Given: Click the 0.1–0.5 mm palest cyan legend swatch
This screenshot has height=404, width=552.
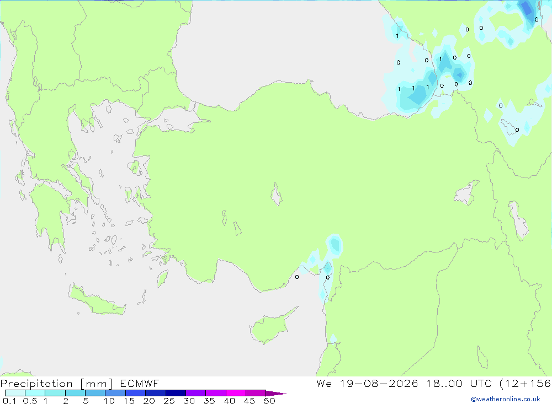Looking at the screenshot, I should point(15,393).
